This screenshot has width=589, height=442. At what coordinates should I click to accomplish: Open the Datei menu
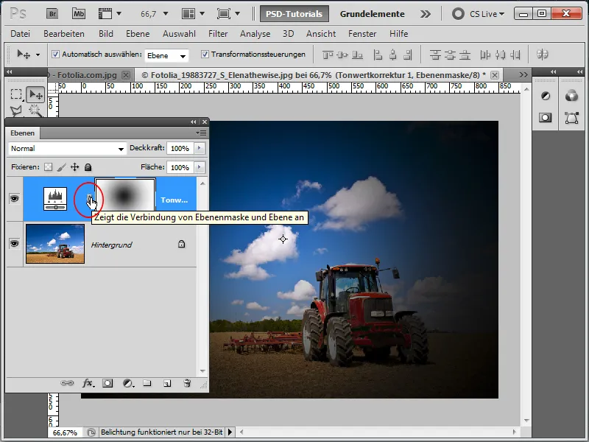click(x=20, y=34)
